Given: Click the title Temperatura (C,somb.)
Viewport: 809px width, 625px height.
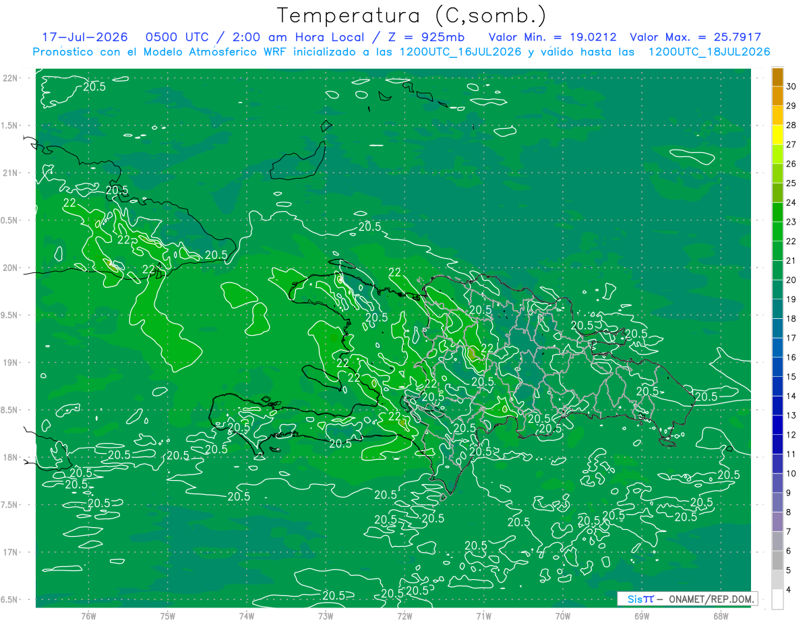Looking at the screenshot, I should [411, 16].
